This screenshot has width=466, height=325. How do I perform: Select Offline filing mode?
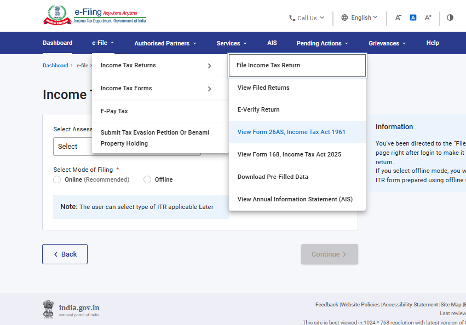pos(147,179)
